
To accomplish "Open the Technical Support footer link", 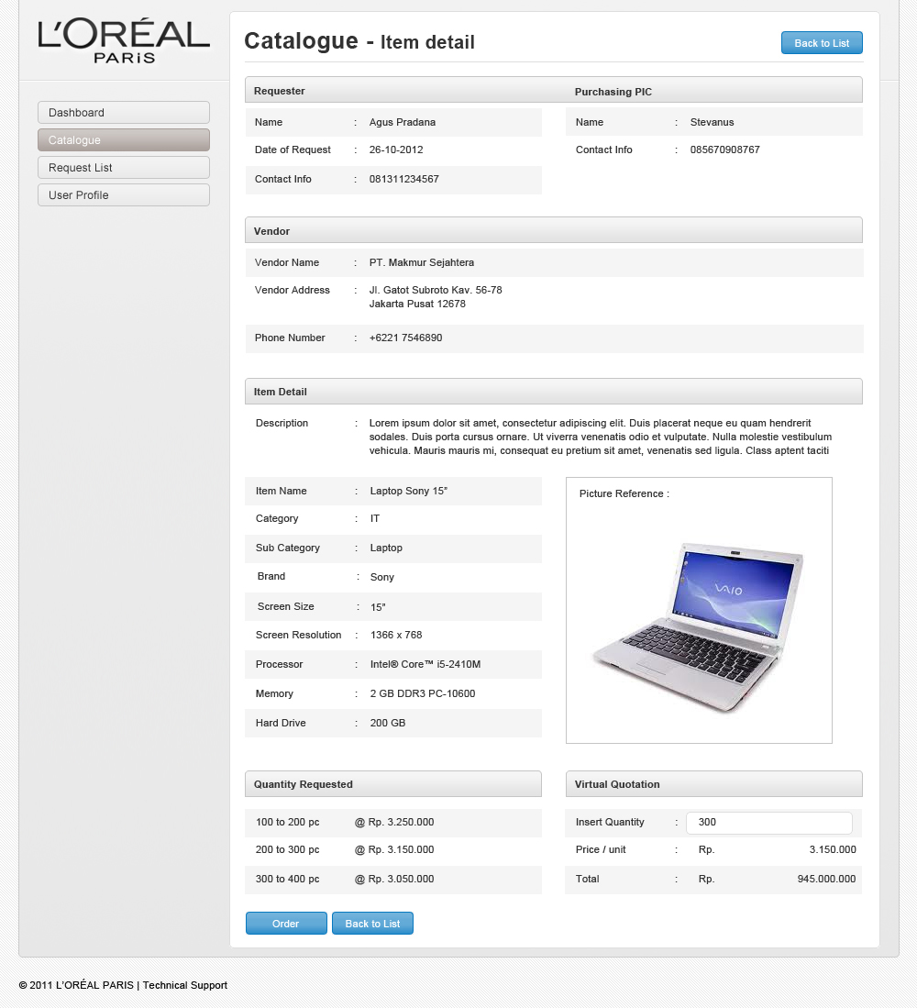I will tap(185, 985).
